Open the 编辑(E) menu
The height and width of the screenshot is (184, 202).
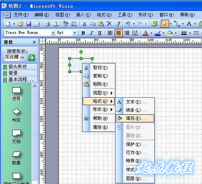(x=42, y=15)
